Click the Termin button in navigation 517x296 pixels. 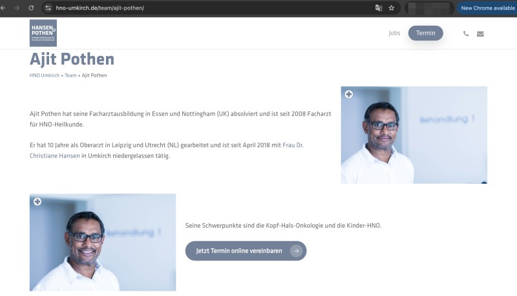425,33
